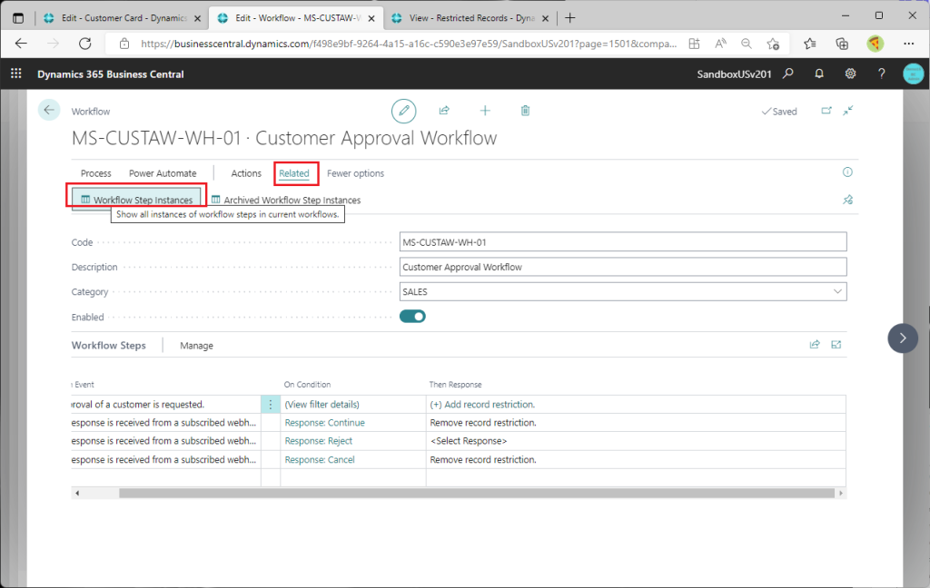Open the Actions menu
The image size is (930, 588).
pyautogui.click(x=246, y=173)
